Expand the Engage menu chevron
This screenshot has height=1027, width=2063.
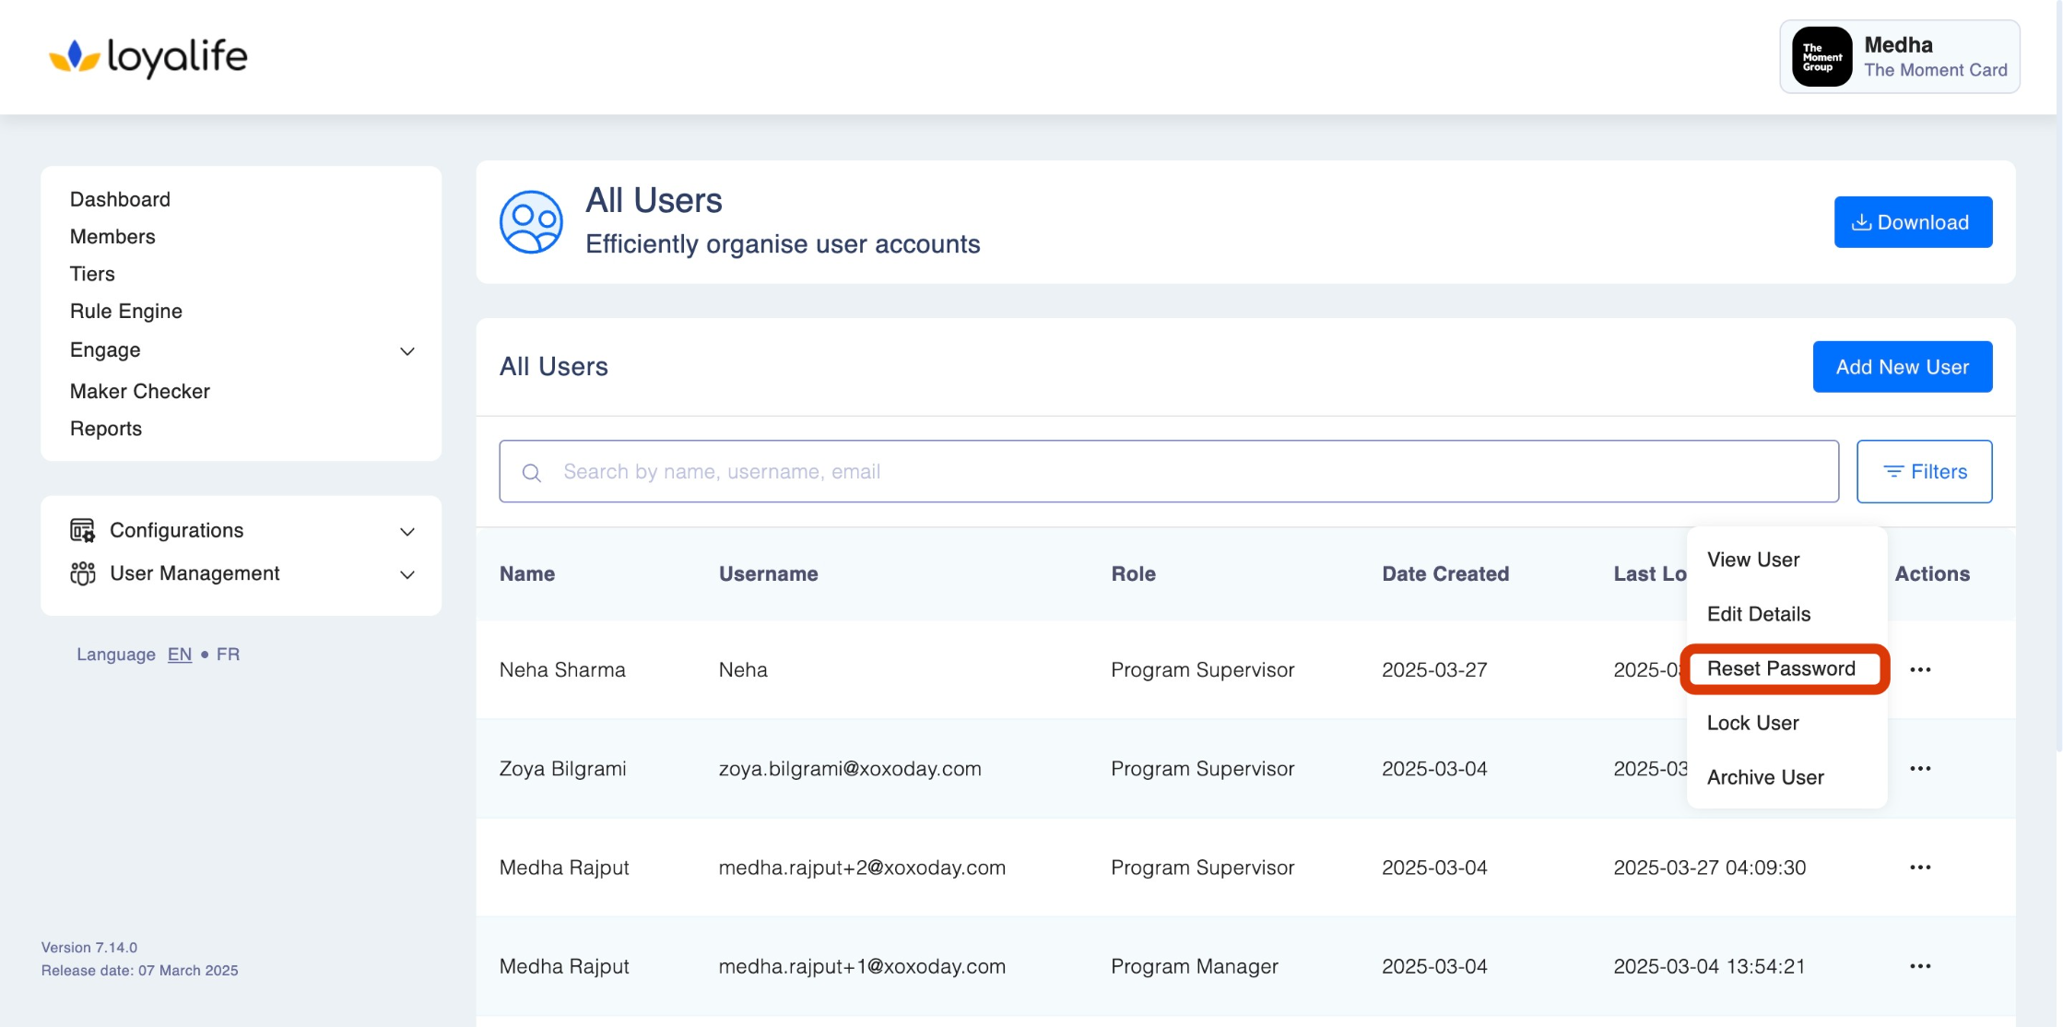pyautogui.click(x=407, y=351)
